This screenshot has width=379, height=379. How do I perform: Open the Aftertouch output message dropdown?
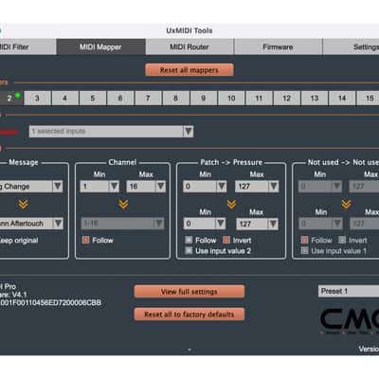pyautogui.click(x=31, y=224)
